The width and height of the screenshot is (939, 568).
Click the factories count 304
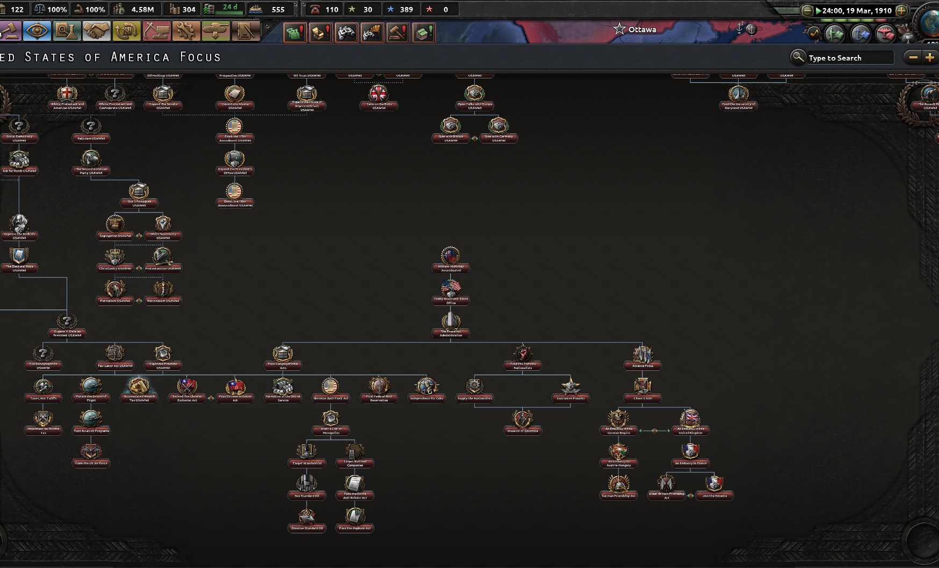183,9
